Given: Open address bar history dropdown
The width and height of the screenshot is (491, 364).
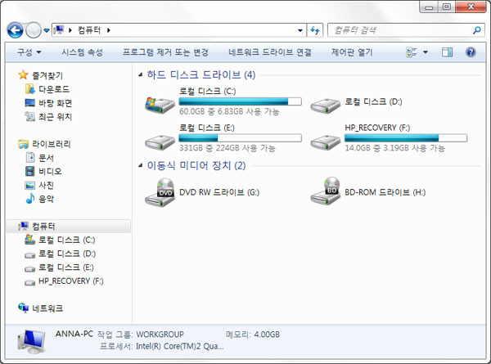Looking at the screenshot, I should pyautogui.click(x=300, y=30).
